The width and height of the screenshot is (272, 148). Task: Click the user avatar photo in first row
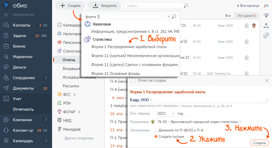click(x=254, y=26)
